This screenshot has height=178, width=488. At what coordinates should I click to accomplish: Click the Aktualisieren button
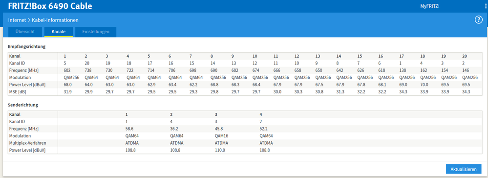pos(464,169)
